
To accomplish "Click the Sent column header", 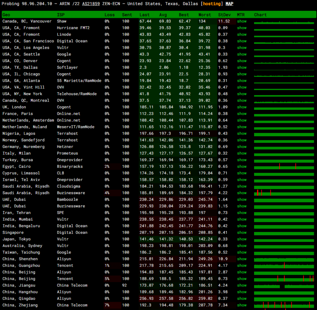I will (127, 15).
